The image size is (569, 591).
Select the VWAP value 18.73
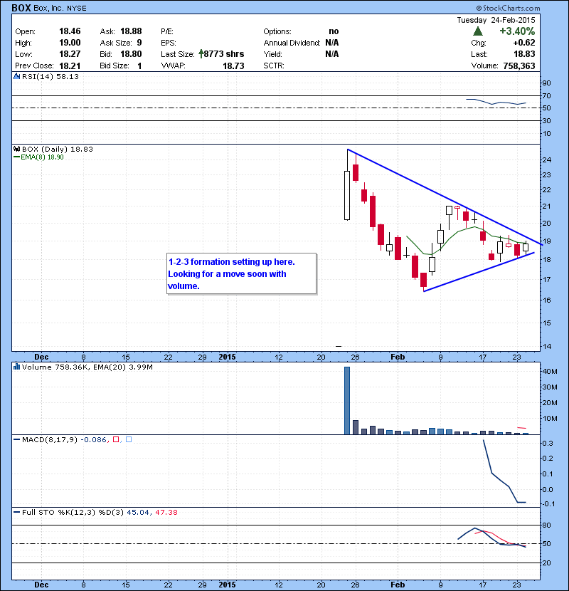click(x=233, y=66)
